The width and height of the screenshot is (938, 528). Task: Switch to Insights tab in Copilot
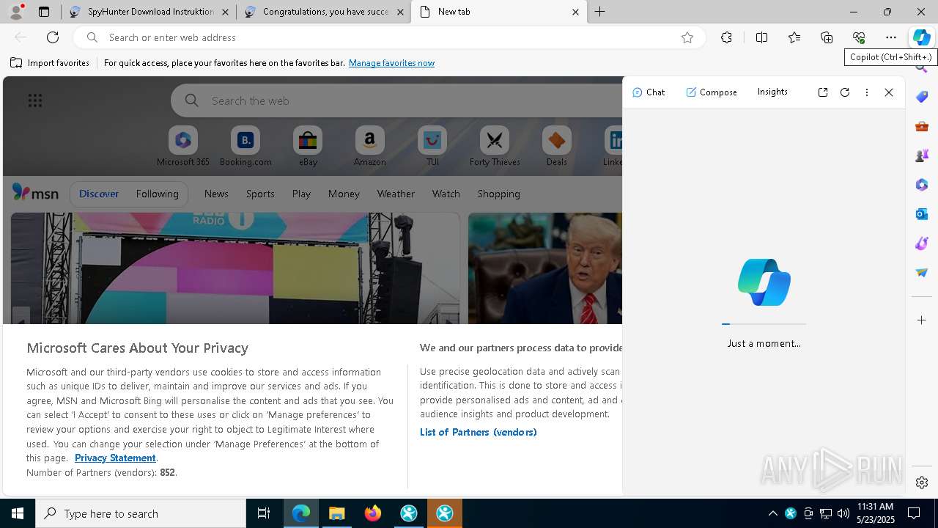point(772,92)
